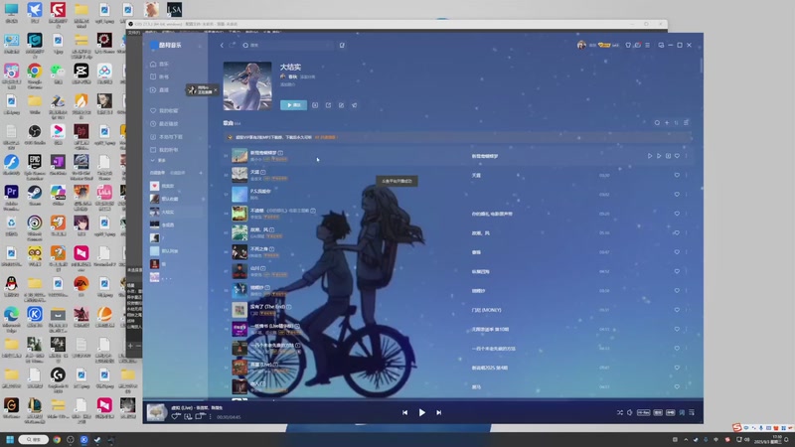Open the main hamburger menu in title bar

(648, 45)
